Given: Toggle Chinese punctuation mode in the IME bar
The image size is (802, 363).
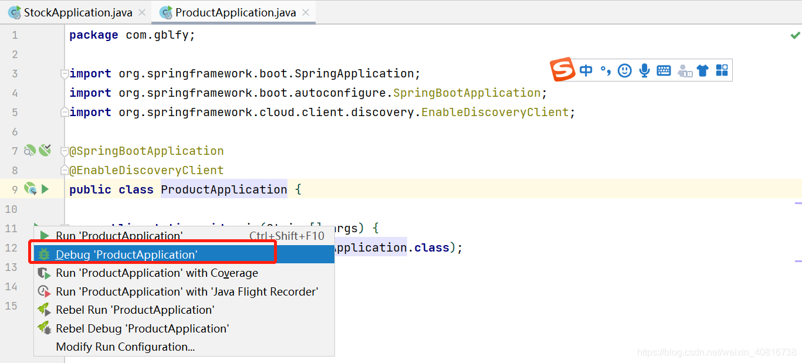Looking at the screenshot, I should coord(605,71).
